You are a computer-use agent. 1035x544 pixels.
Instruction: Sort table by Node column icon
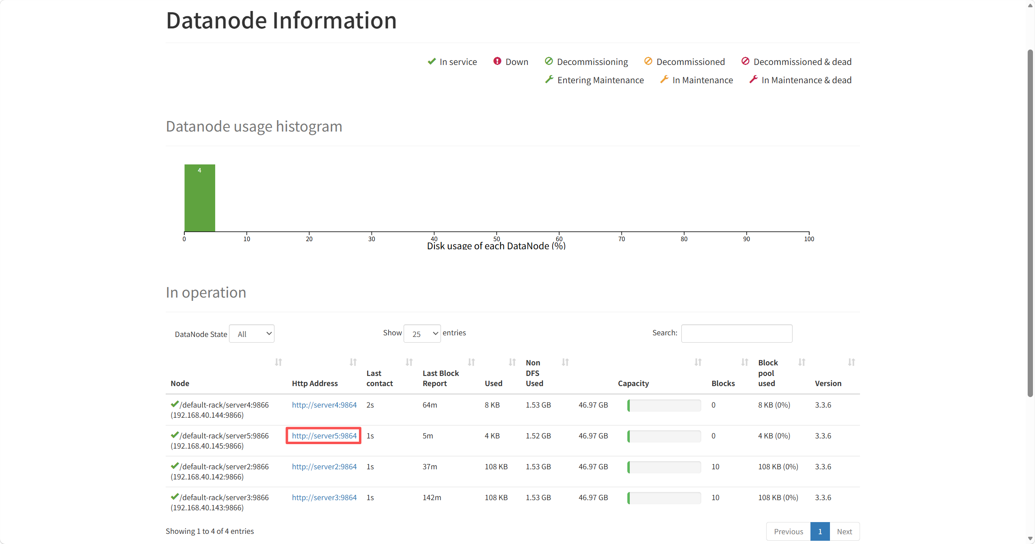point(278,362)
